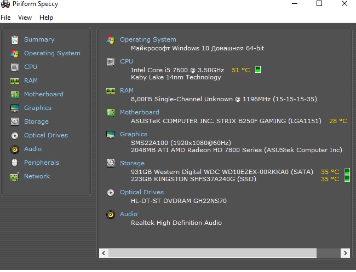Image resolution: width=356 pixels, height=272 pixels.
Task: Open the Graphics heading link in main panel
Action: coord(134,134)
